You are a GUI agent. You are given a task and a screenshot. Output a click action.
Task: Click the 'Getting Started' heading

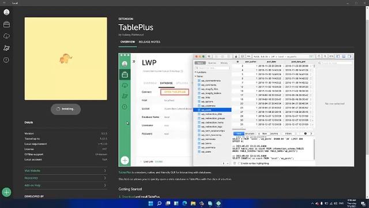[130, 189]
